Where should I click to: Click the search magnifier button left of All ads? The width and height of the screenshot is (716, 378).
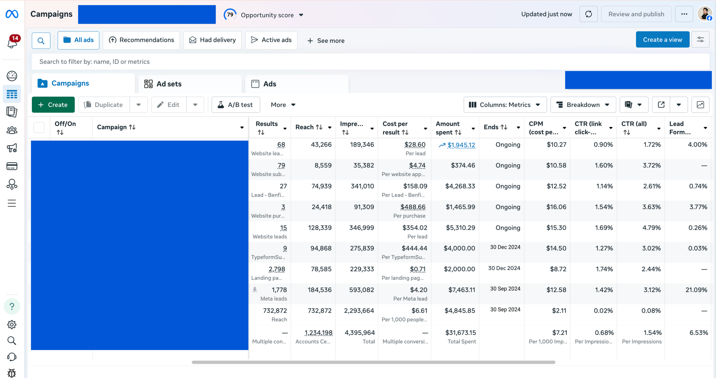click(41, 41)
